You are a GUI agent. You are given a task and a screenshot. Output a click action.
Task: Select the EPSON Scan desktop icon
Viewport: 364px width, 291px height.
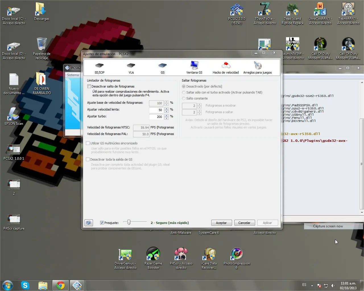[x=14, y=117]
